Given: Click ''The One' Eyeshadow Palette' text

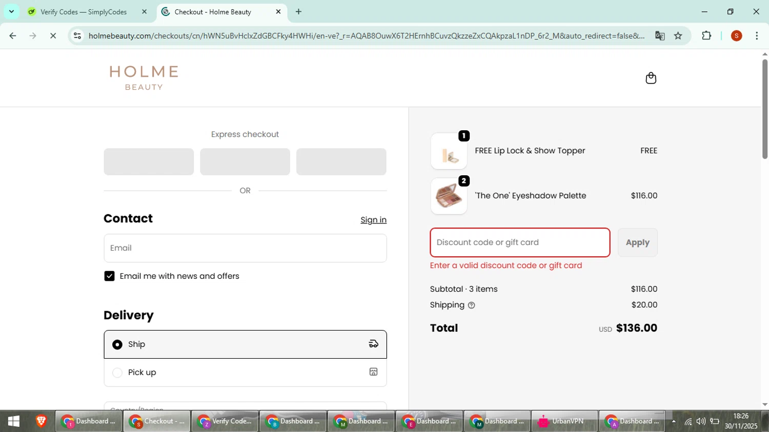Looking at the screenshot, I should pyautogui.click(x=531, y=196).
